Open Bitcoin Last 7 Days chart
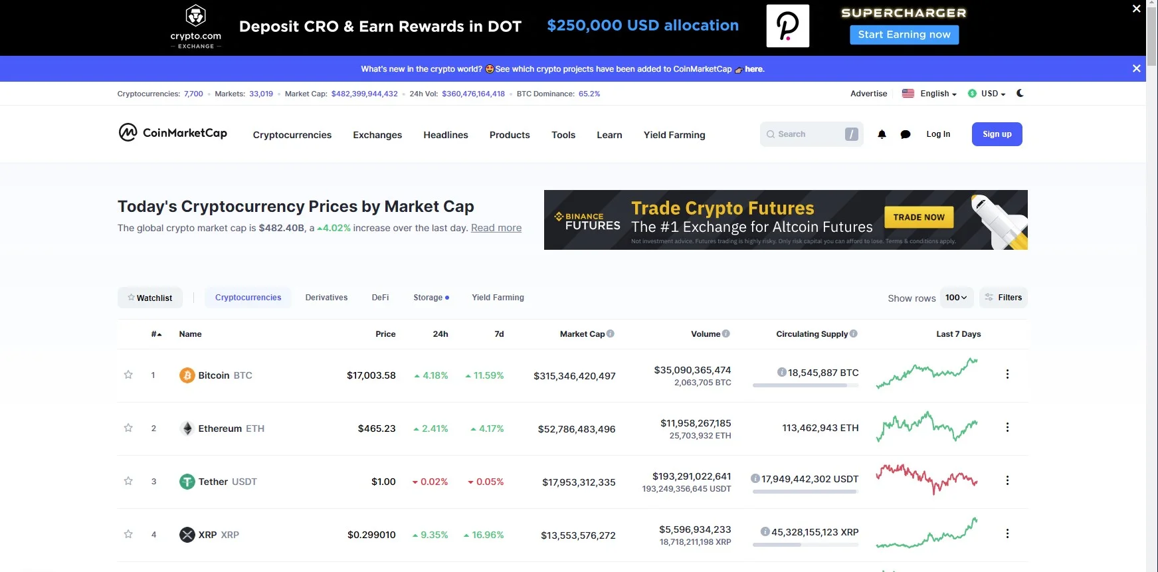The width and height of the screenshot is (1158, 572). [x=927, y=373]
